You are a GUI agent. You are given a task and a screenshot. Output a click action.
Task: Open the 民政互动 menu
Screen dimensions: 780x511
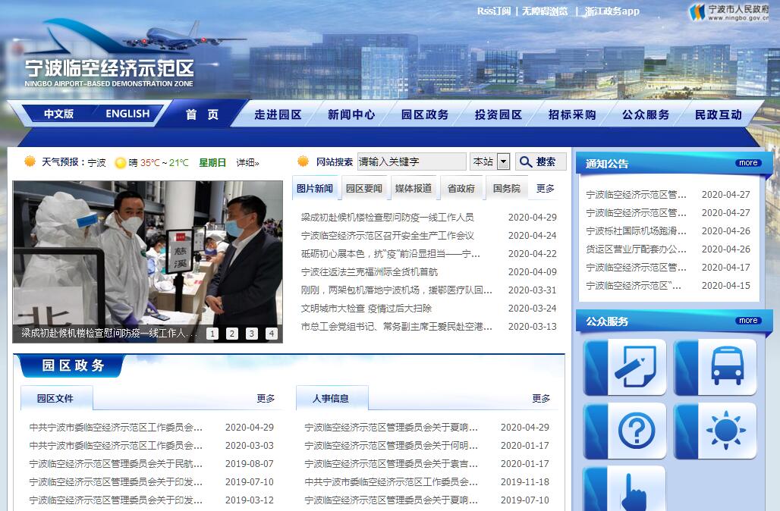coord(719,114)
